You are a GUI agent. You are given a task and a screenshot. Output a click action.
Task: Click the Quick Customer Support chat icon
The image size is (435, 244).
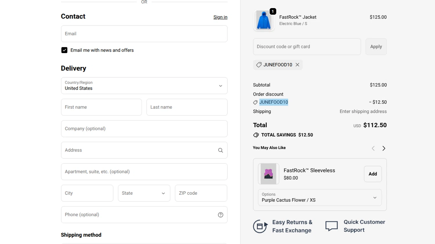point(331,226)
